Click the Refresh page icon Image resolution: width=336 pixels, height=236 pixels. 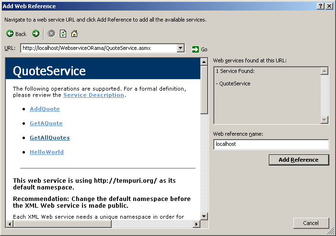pyautogui.click(x=63, y=34)
